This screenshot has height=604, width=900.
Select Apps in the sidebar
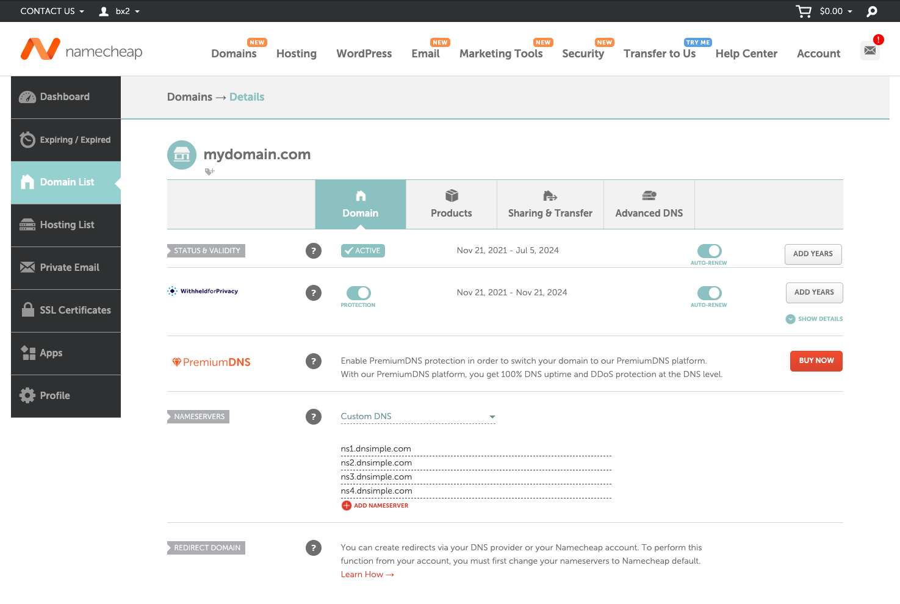(x=51, y=353)
